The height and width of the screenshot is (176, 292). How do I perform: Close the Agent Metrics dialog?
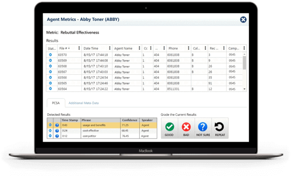coord(243,20)
